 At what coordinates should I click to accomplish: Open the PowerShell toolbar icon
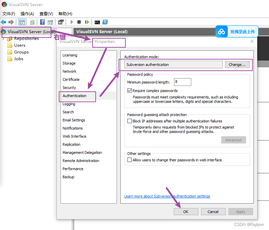105,22
